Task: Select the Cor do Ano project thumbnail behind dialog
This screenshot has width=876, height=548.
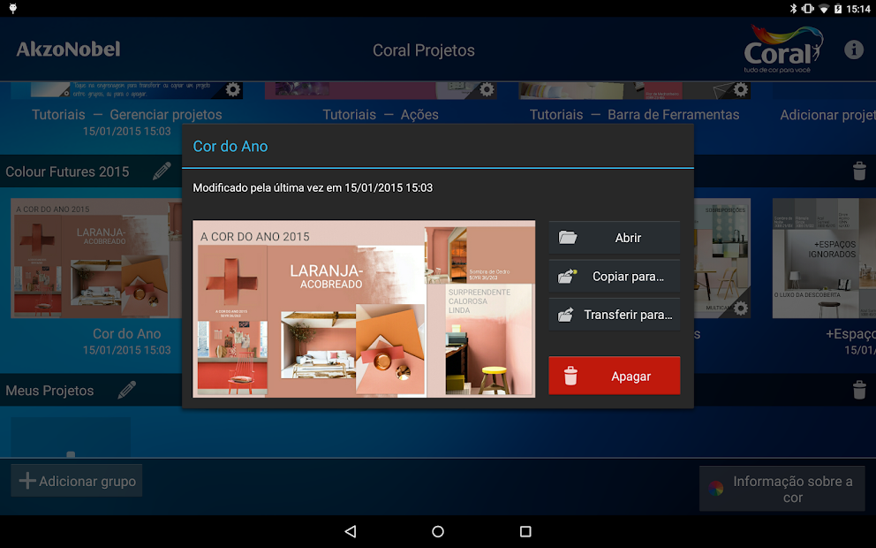Action: click(96, 258)
